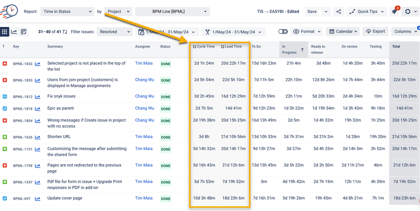Open Quick Tips dropdown
The height and width of the screenshot is (211, 420).
coord(367,11)
